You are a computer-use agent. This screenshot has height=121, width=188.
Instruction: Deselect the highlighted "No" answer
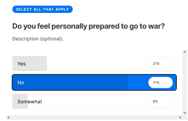[x=21, y=83]
